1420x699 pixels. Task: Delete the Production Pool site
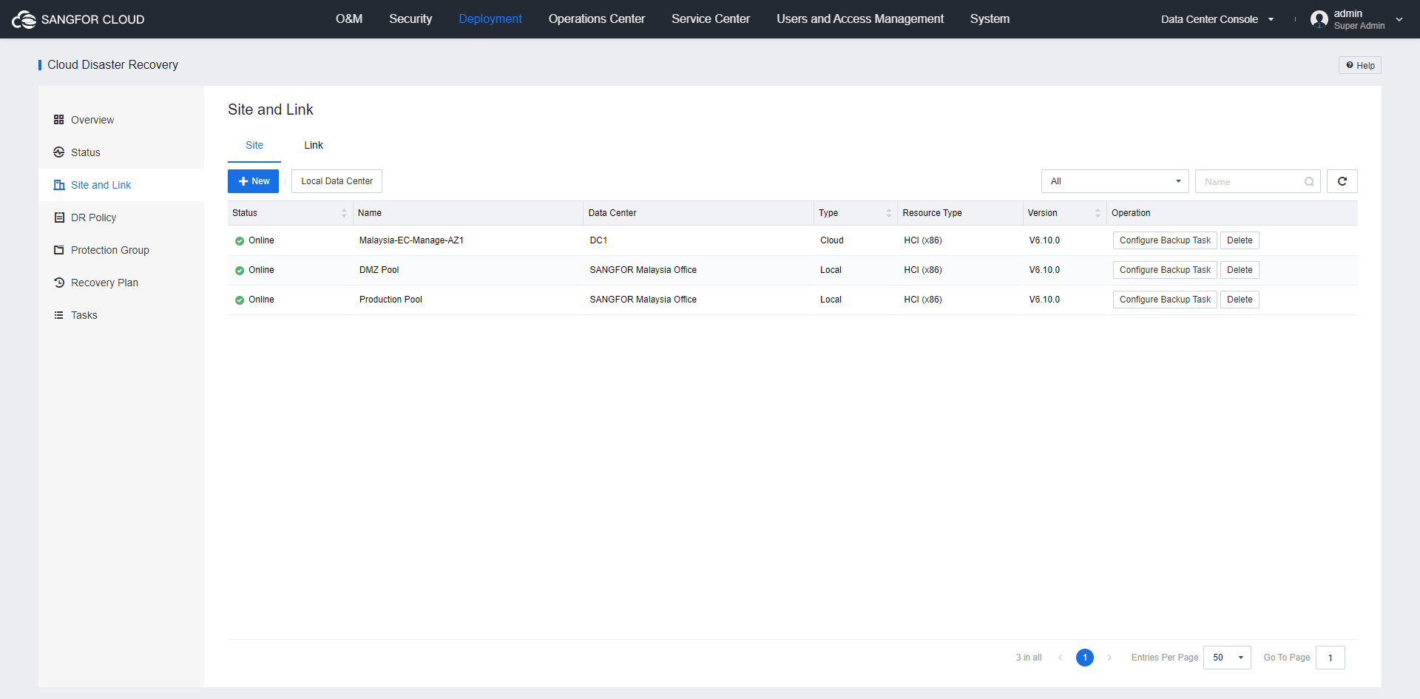(1240, 300)
